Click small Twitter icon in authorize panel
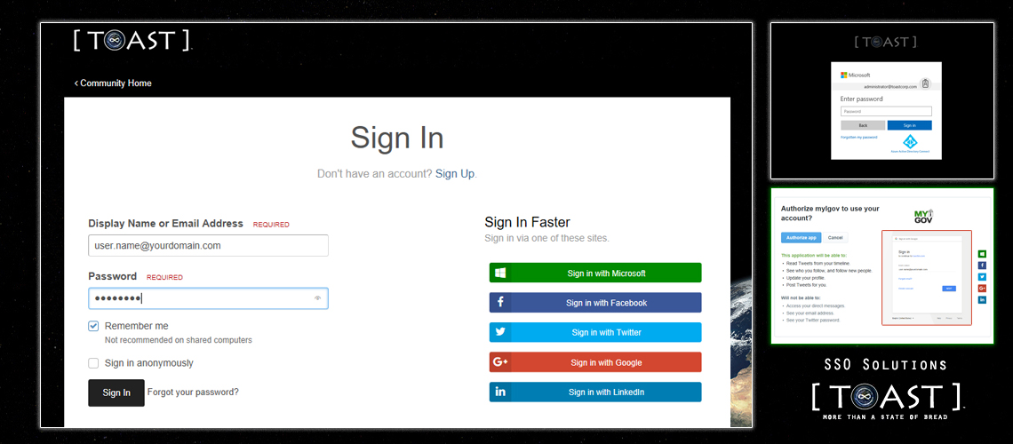The image size is (1013, 444). 982,277
